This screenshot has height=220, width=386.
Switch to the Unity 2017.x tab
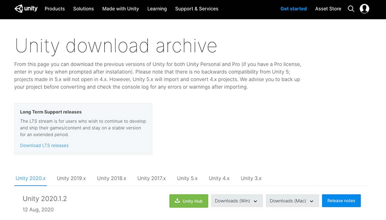[152, 178]
